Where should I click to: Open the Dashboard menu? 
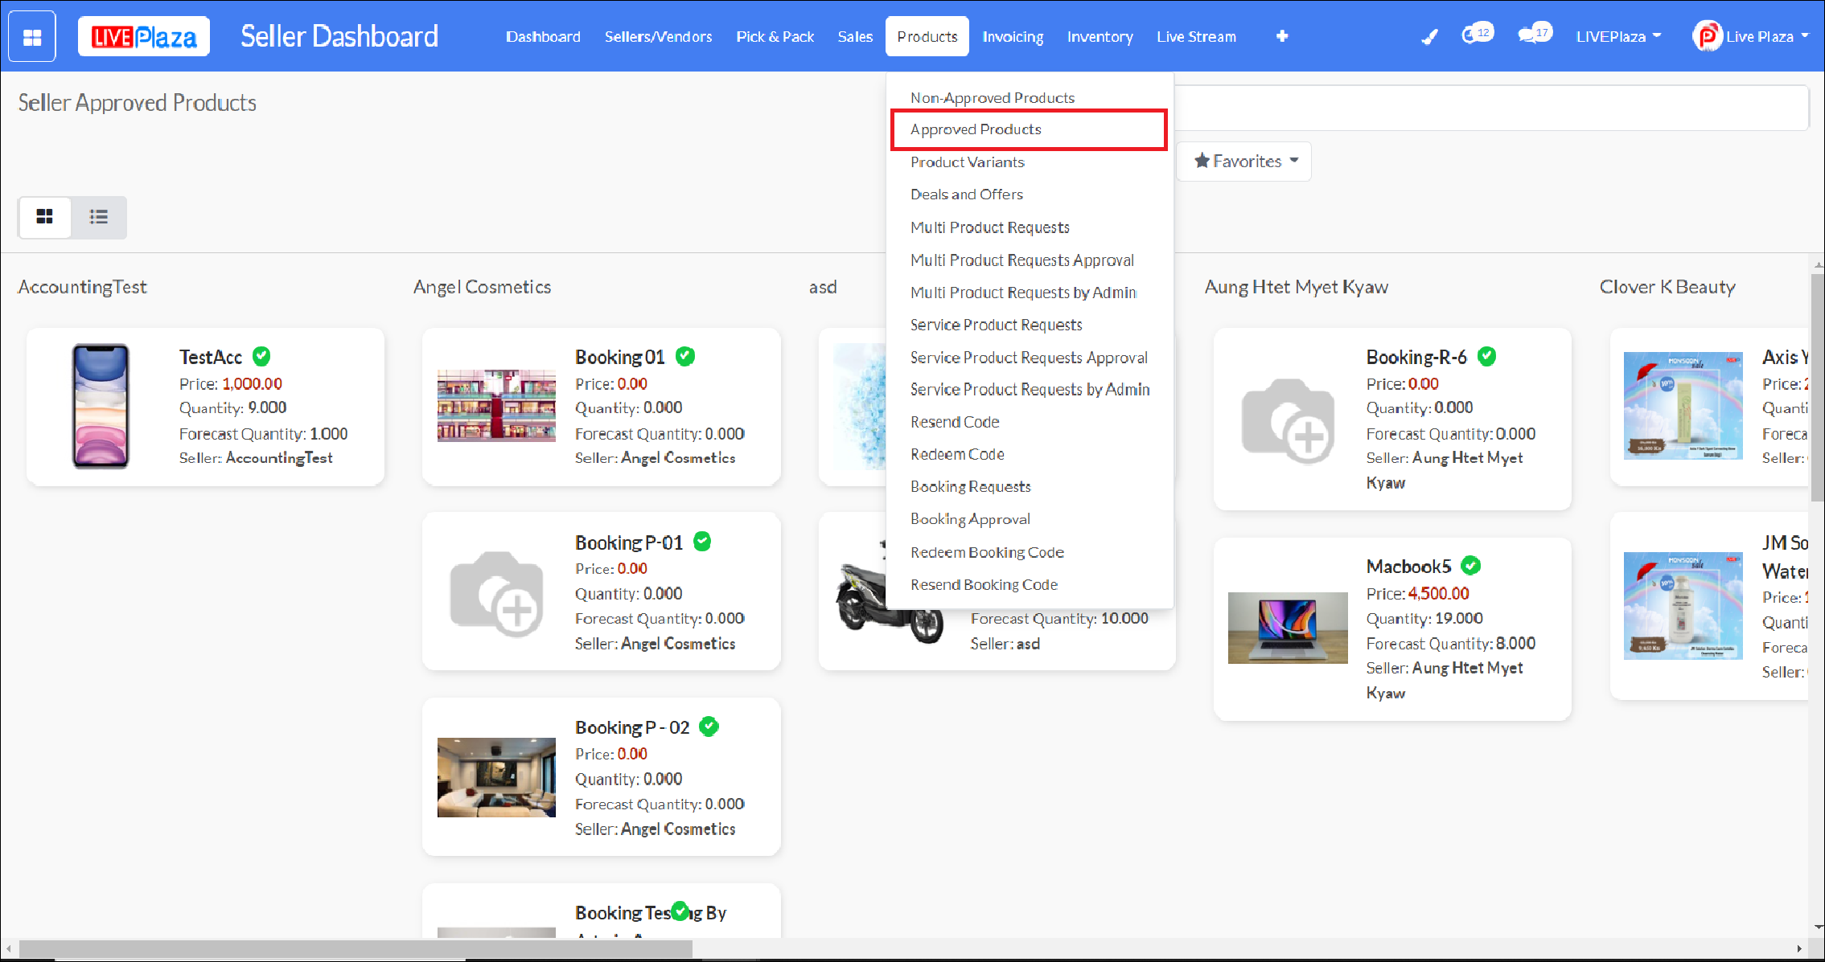543,37
